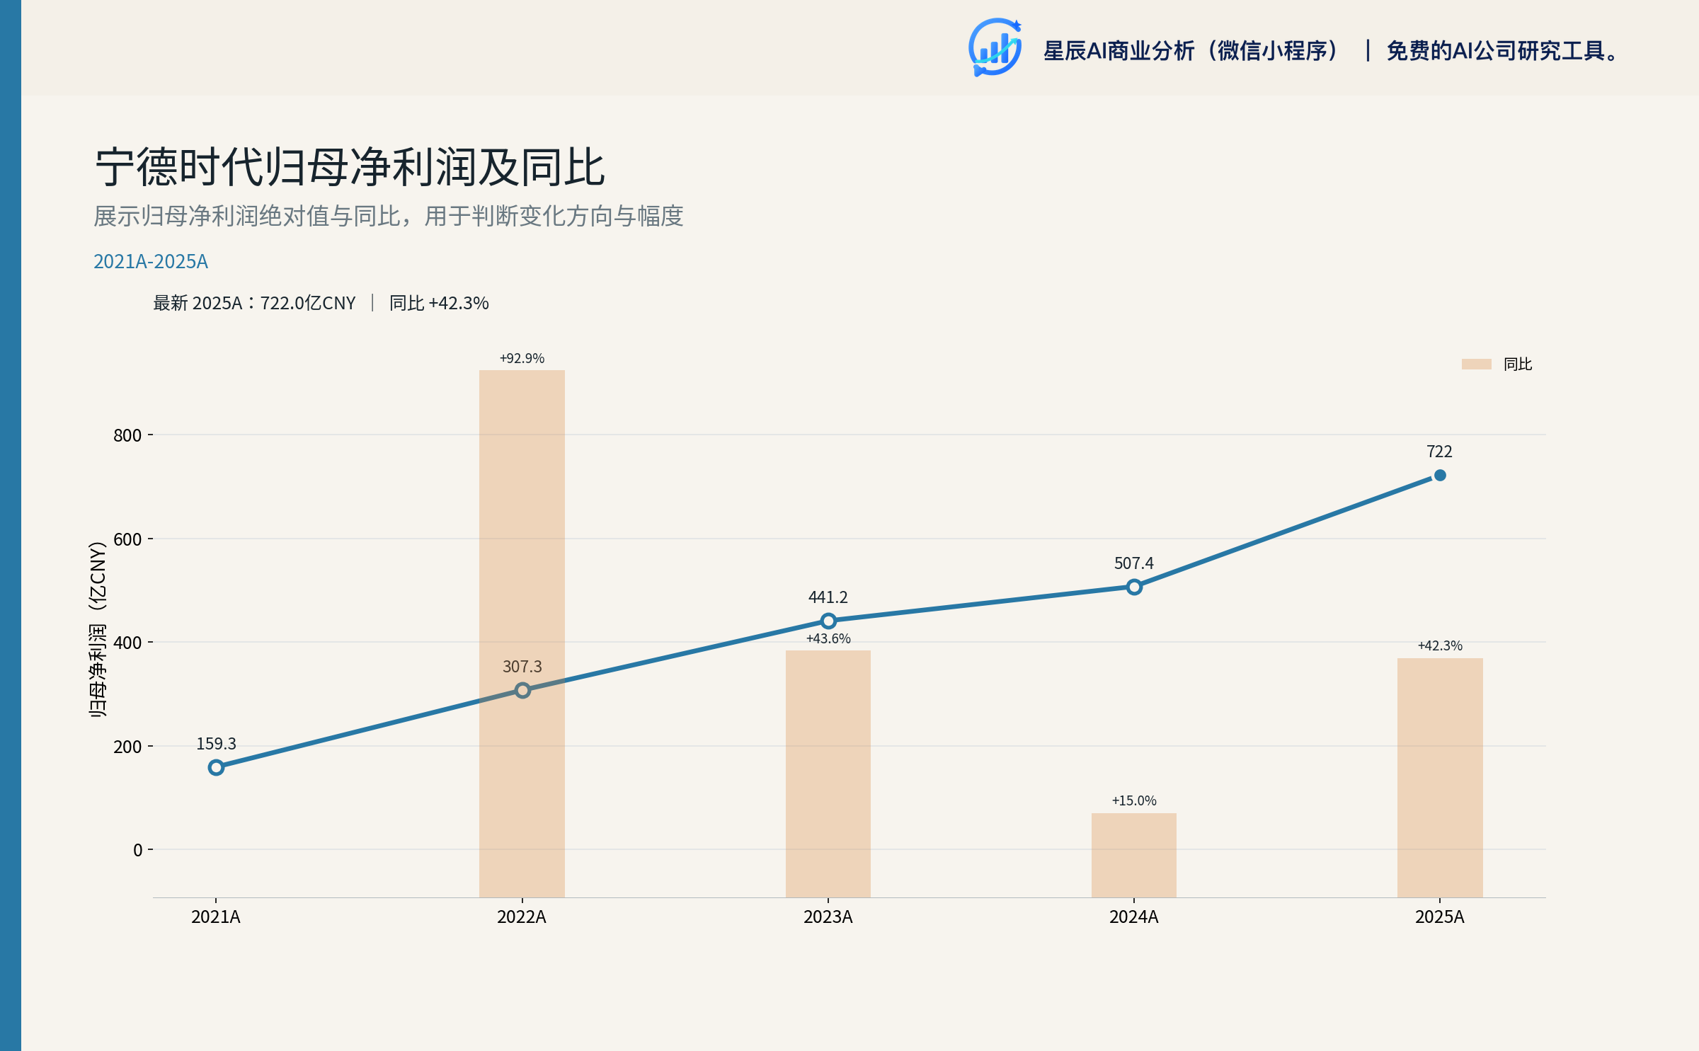Click the 722 data value label
This screenshot has height=1051, width=1699.
coord(1439,452)
